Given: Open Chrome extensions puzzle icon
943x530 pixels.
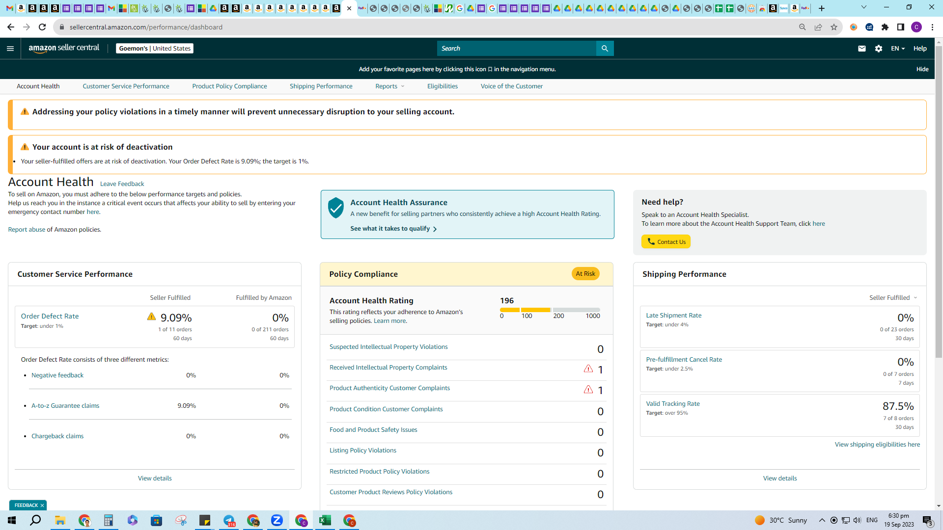Looking at the screenshot, I should tap(885, 27).
